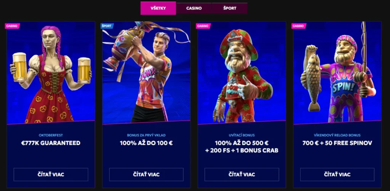Click the CASINO badge on Uvítací bonus card
This screenshot has height=191, width=390.
203,26
